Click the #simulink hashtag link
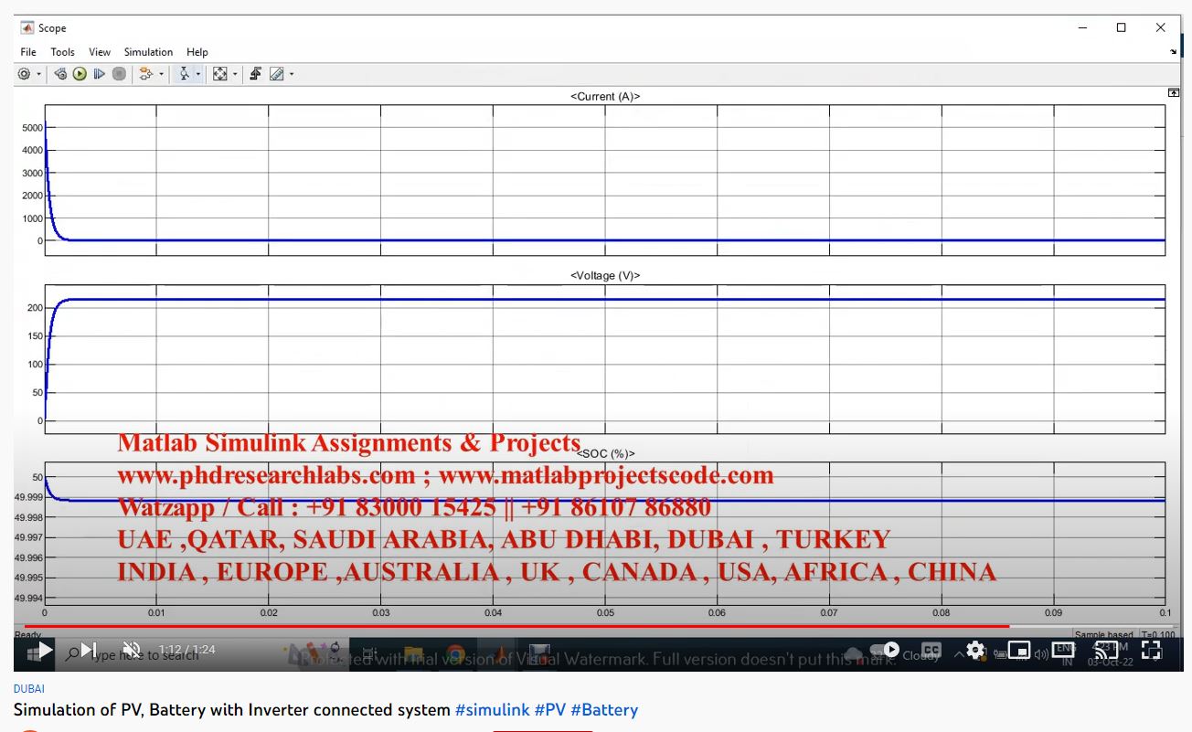 [492, 710]
